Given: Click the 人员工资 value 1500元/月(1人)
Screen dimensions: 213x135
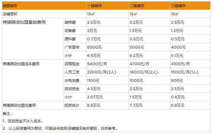Looking at the screenshot, I should [x=185, y=72].
